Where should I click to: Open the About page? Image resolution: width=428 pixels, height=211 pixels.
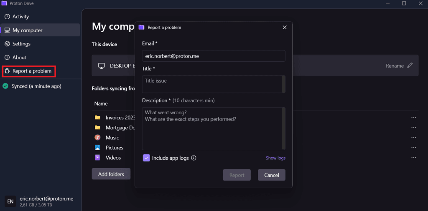41,58
